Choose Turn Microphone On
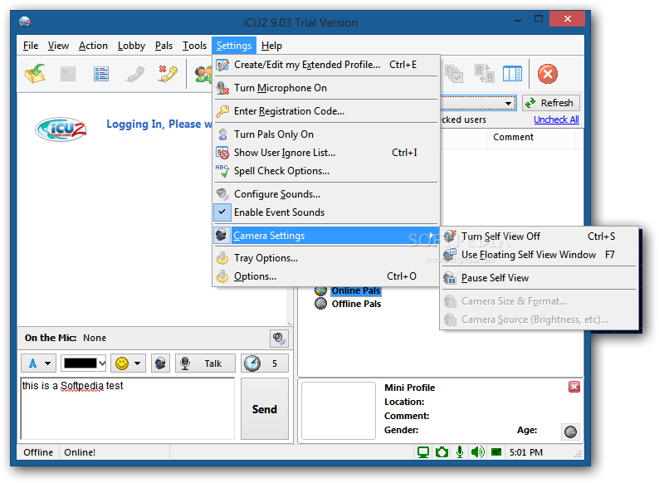Screen dimensions: 659x483 coord(326,88)
